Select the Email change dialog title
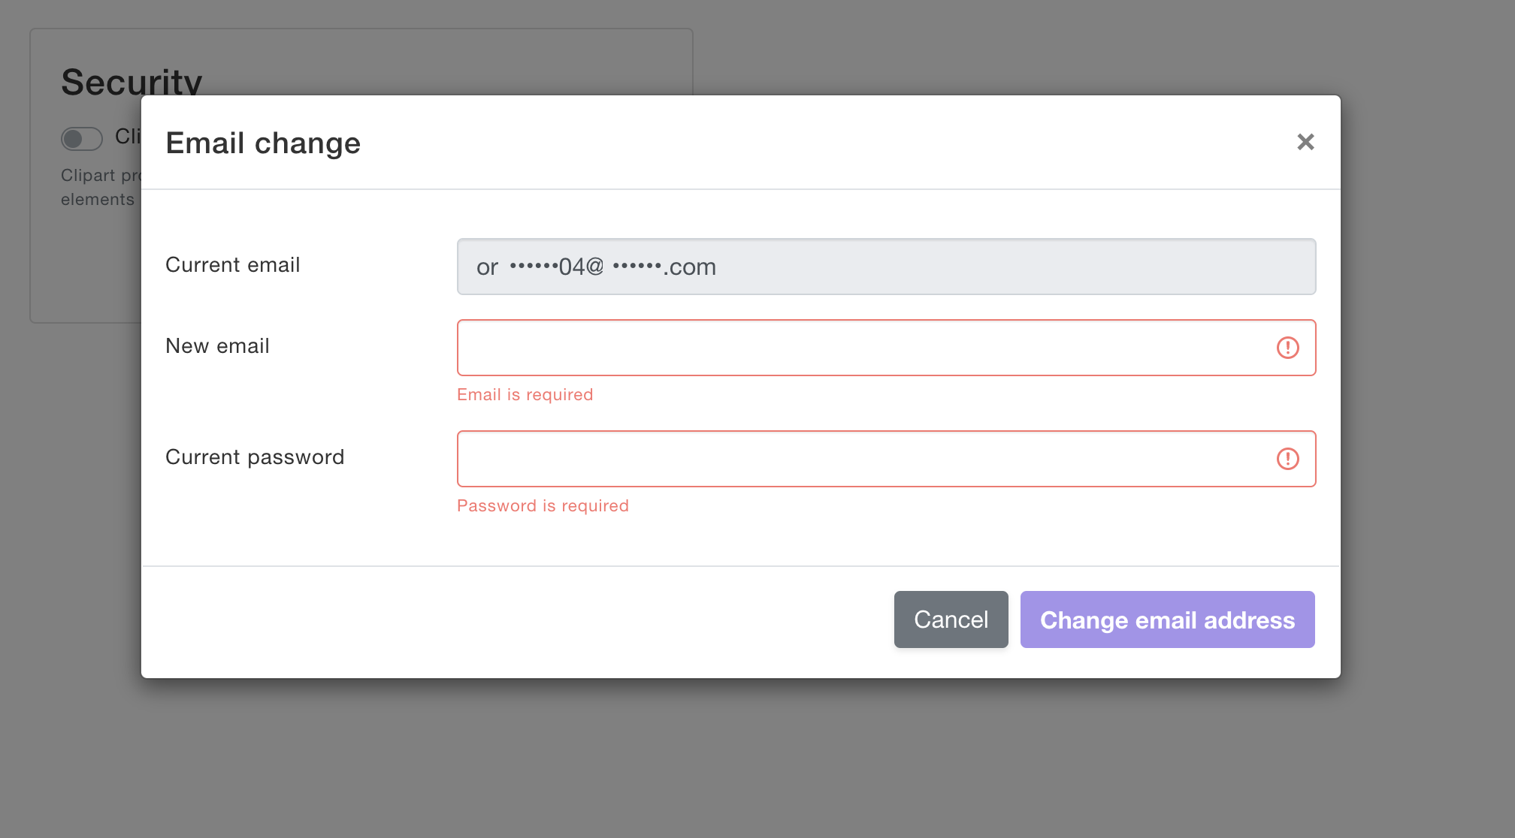 point(263,143)
